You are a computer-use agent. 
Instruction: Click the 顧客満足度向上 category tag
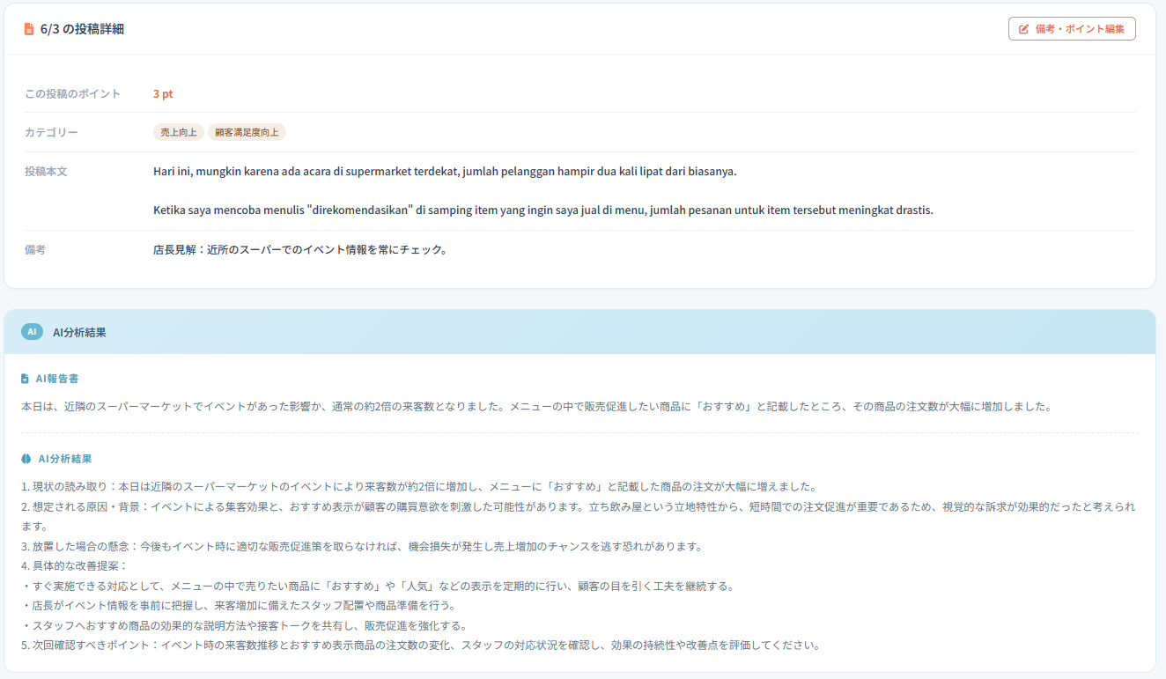point(247,132)
